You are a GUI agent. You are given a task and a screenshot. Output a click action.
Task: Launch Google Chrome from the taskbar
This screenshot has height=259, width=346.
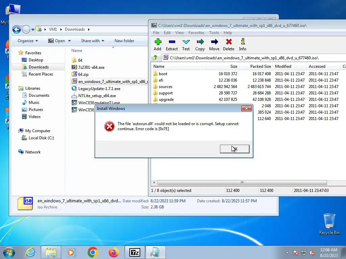[93, 252]
